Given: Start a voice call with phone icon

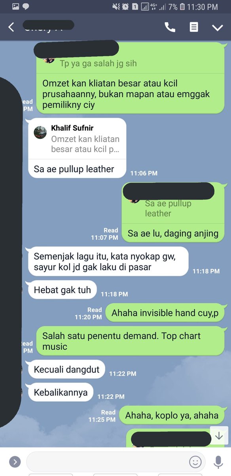Looking at the screenshot, I should pos(170,27).
